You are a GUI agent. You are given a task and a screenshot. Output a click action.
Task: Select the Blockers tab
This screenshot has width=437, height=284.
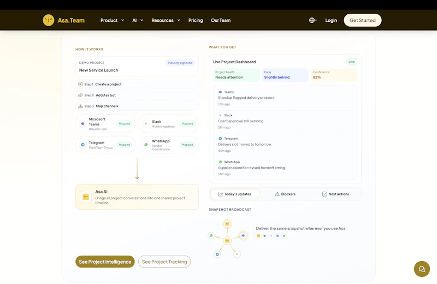pos(285,194)
